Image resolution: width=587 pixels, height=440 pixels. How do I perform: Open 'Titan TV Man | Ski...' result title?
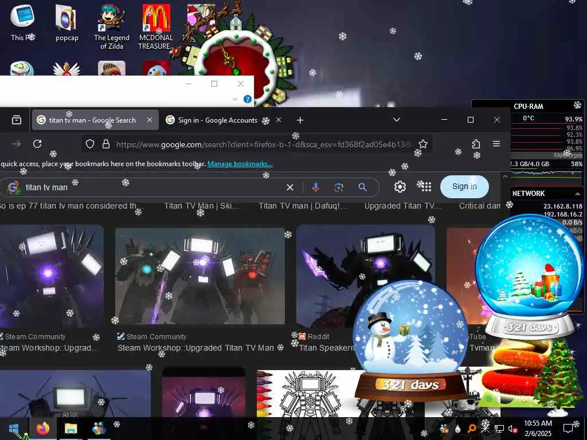[201, 206]
